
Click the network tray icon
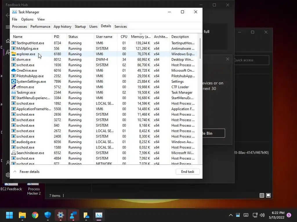point(255,215)
